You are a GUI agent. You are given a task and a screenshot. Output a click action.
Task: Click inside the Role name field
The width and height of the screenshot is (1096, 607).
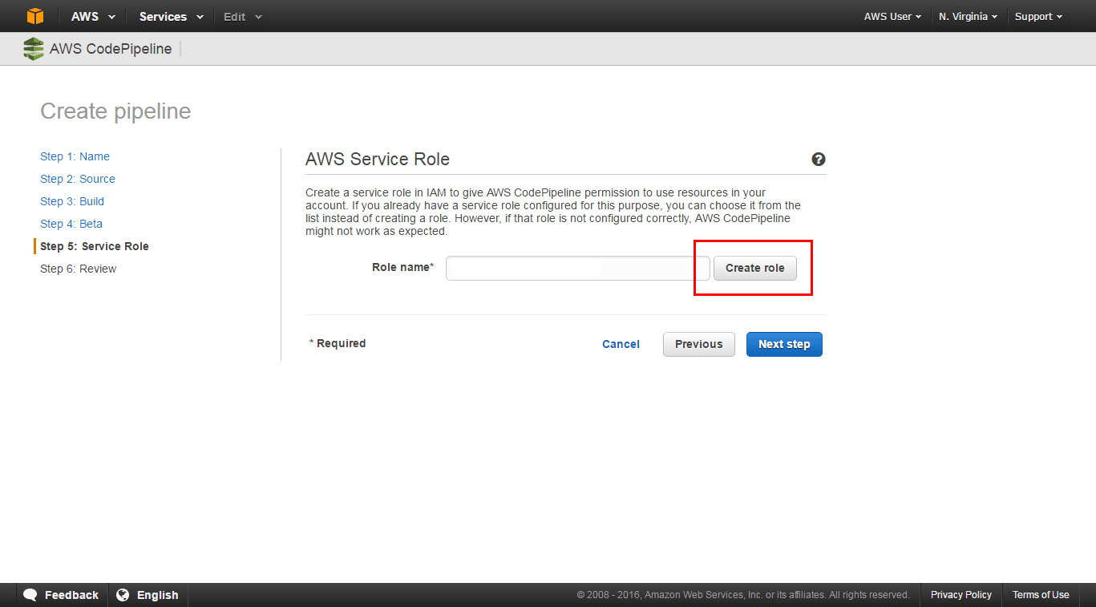pyautogui.click(x=577, y=268)
